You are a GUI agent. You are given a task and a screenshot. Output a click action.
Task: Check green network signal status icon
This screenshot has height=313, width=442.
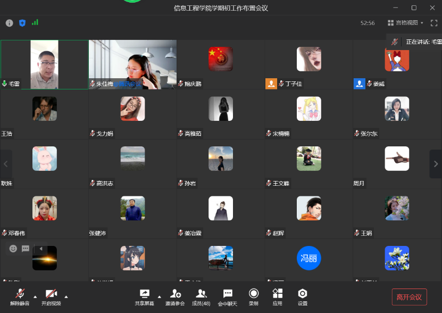click(35, 23)
